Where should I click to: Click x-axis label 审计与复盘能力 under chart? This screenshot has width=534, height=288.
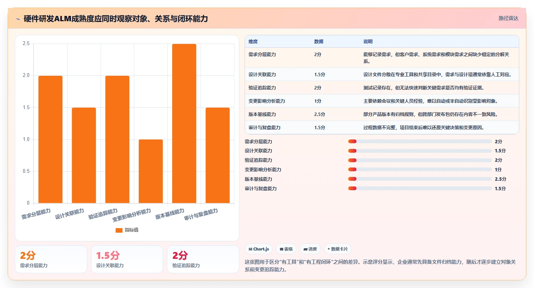click(201, 215)
